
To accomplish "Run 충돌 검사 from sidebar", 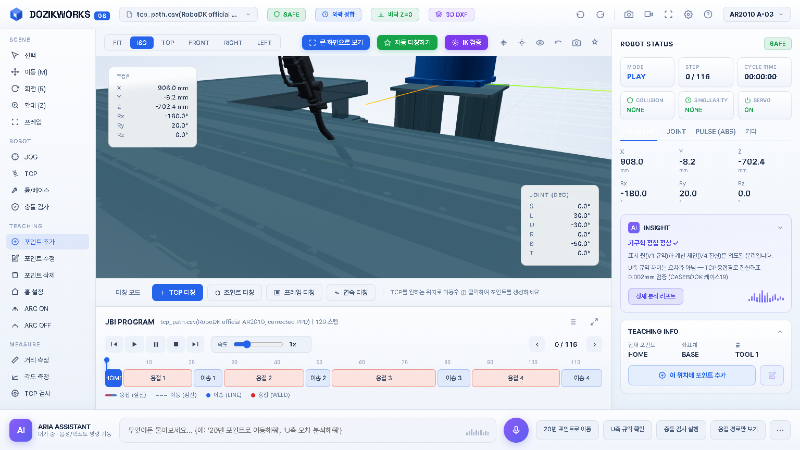I will [47, 207].
